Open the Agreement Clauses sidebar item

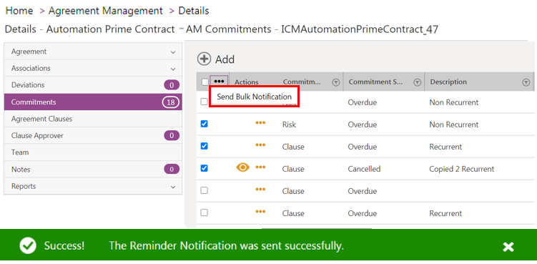click(93, 119)
